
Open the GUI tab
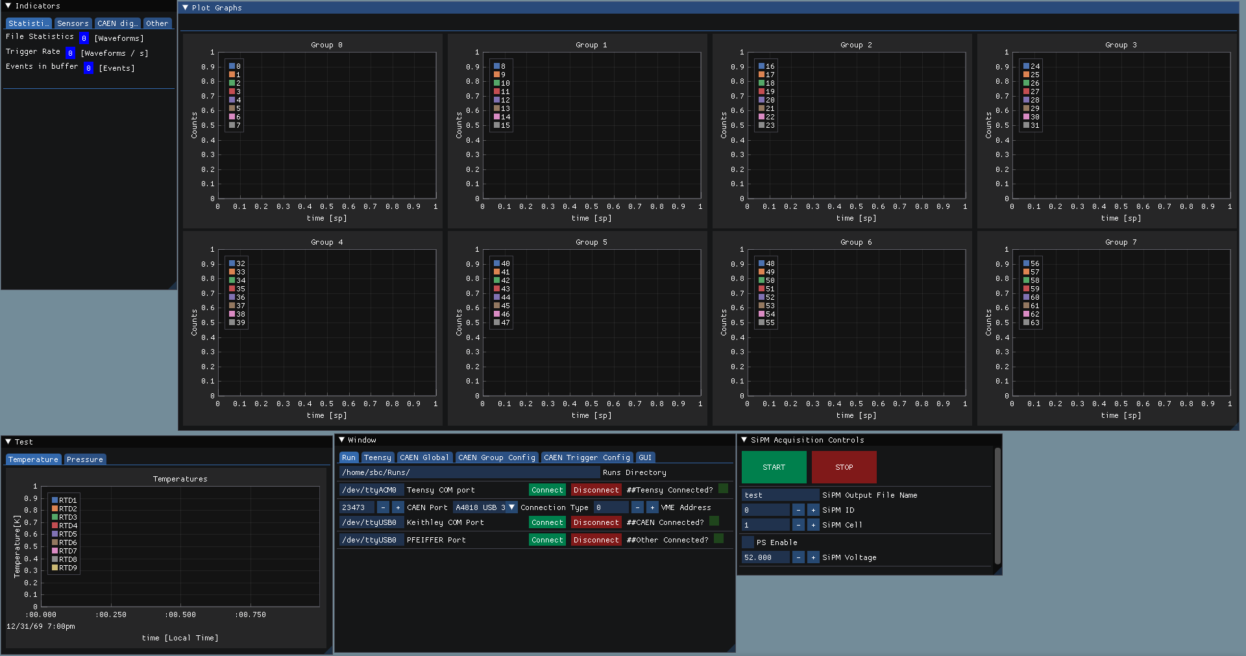coord(645,457)
